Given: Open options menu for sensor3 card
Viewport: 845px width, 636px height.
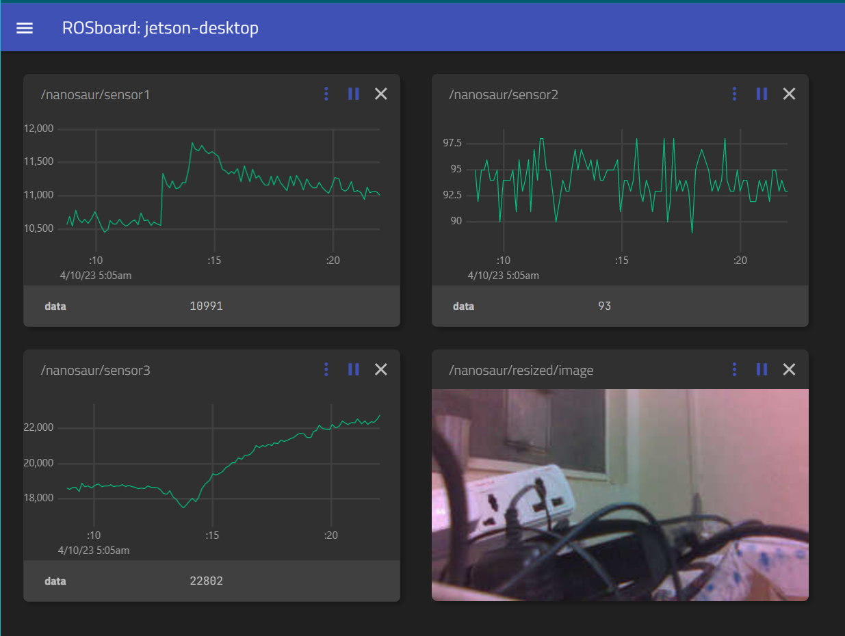Looking at the screenshot, I should pyautogui.click(x=326, y=369).
